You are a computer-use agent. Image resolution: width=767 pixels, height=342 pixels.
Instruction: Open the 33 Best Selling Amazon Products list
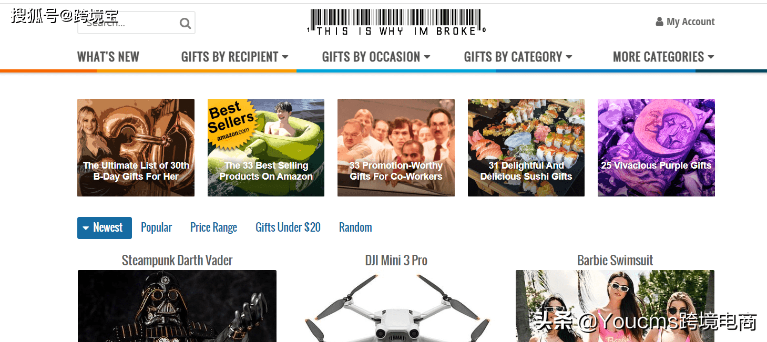coord(266,148)
